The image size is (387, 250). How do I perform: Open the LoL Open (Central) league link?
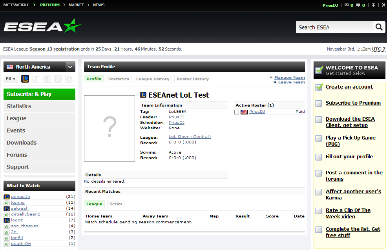190,137
